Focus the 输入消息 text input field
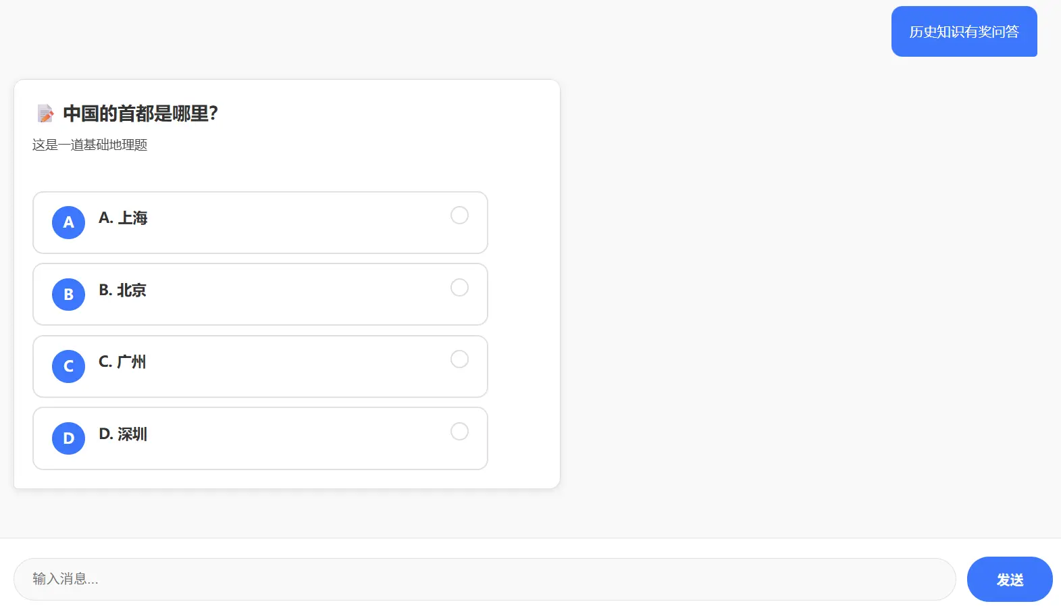 coord(484,579)
